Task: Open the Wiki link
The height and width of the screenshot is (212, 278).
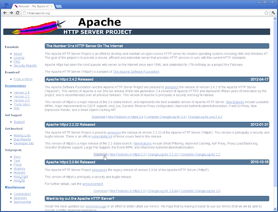Action: 17,108
